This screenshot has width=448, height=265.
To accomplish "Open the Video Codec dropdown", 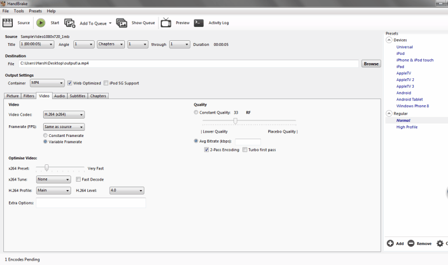I will (64, 115).
